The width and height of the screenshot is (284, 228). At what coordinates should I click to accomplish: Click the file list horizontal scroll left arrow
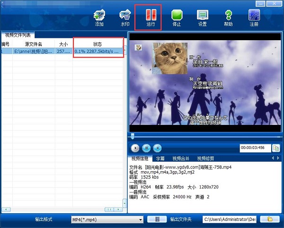point(6,210)
